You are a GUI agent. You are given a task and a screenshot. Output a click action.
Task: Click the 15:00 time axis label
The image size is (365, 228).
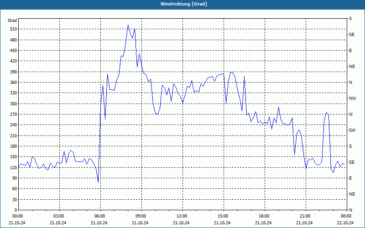(x=224, y=216)
